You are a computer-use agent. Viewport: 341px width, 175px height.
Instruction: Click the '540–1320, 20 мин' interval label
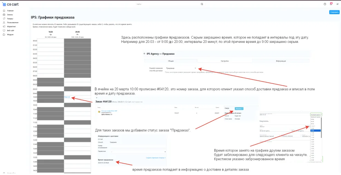pos(77,37)
